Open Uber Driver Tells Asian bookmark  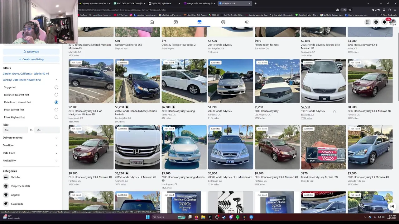pyautogui.click(x=195, y=15)
